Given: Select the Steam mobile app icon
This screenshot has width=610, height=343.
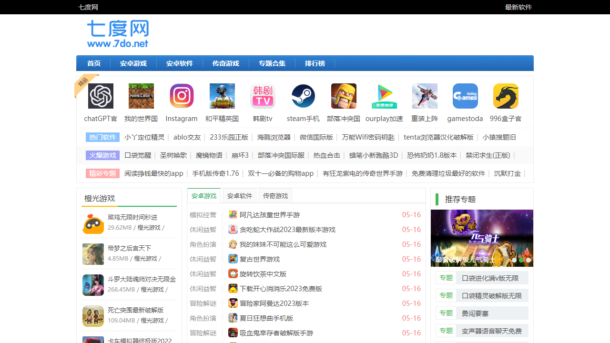Looking at the screenshot, I should (x=303, y=96).
